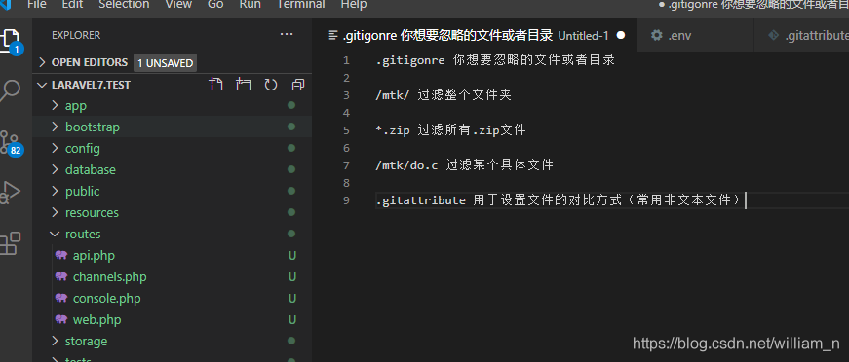Click the '.gitattribute' word on line 9
849x362 pixels.
421,201
